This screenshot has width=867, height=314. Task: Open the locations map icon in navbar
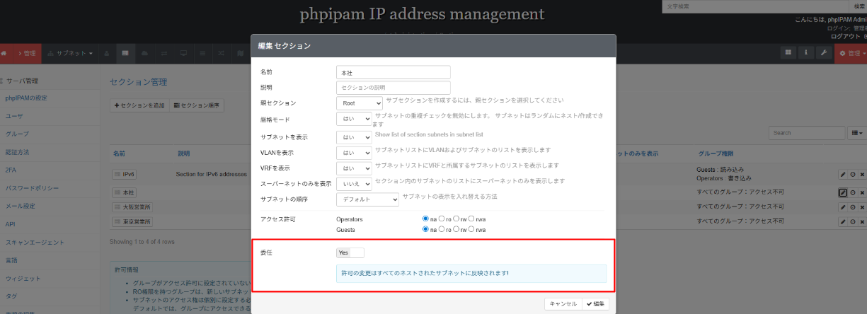(x=241, y=53)
